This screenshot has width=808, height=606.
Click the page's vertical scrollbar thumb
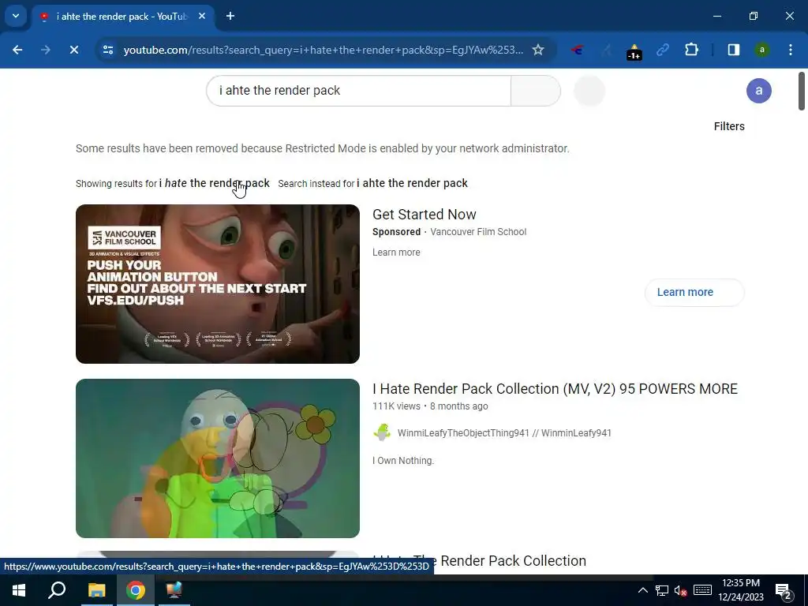coord(802,92)
